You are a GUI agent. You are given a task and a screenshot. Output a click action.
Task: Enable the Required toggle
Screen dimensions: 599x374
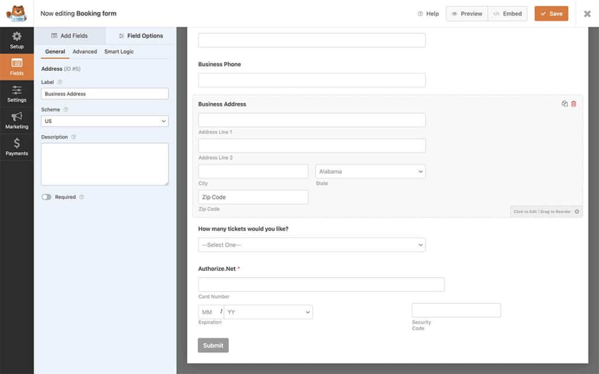(x=46, y=197)
